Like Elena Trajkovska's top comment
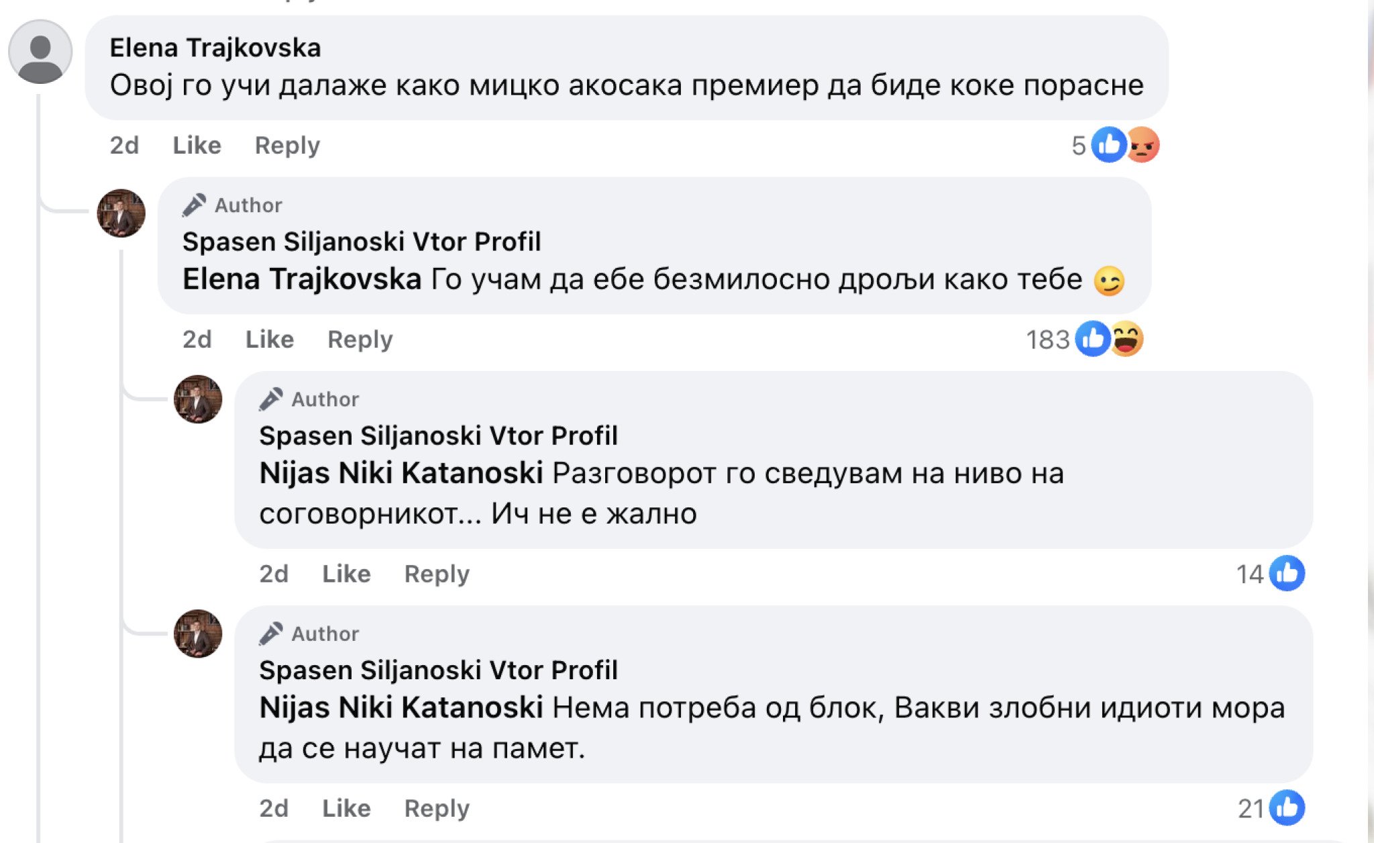1374x843 pixels. point(197,146)
